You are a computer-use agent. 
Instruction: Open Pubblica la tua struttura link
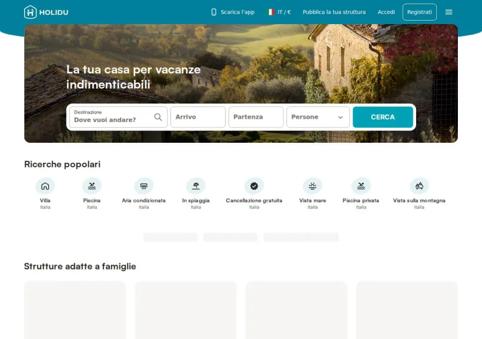[334, 12]
